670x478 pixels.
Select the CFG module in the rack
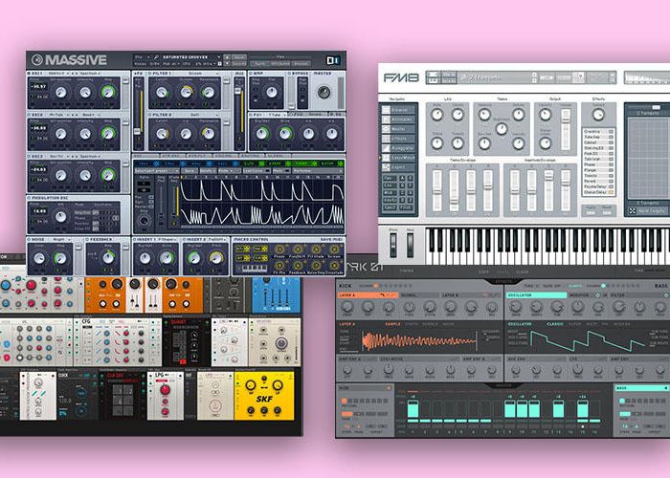coord(118,342)
